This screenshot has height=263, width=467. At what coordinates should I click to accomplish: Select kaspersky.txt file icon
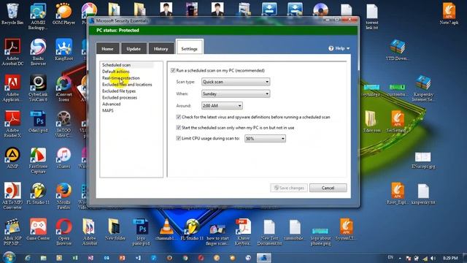click(x=423, y=194)
